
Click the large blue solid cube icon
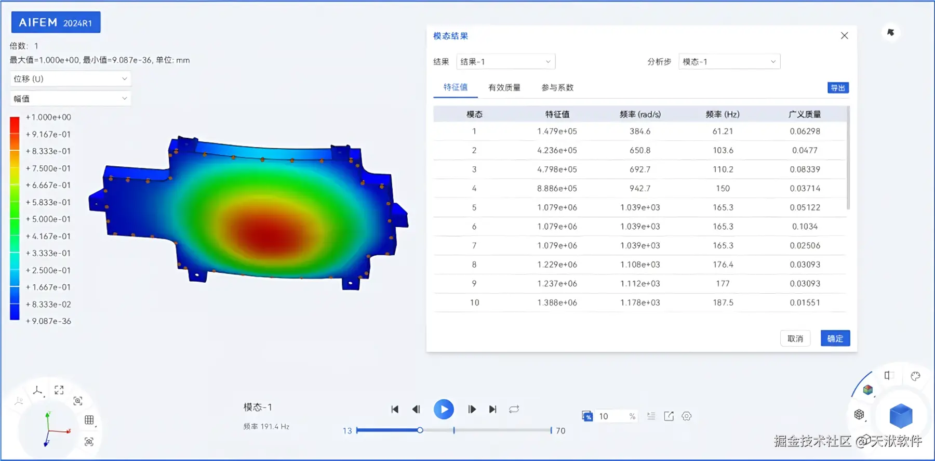[901, 416]
